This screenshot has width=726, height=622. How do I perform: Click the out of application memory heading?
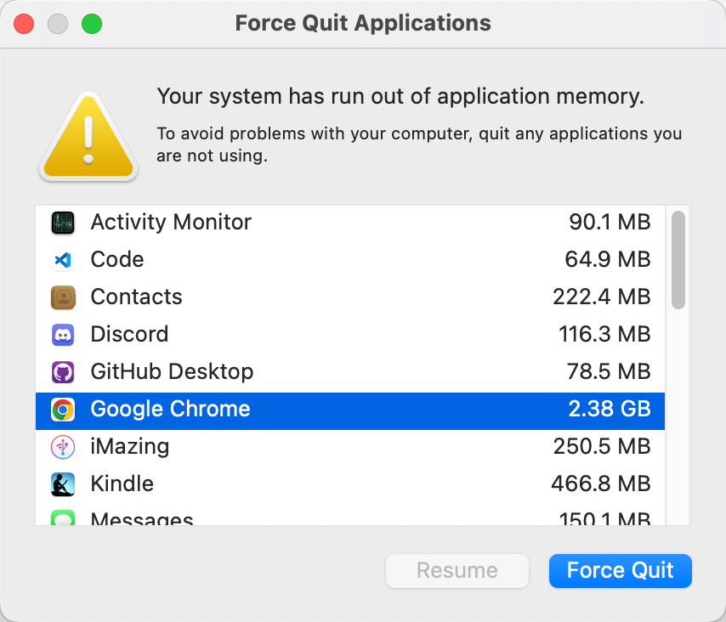(x=400, y=96)
